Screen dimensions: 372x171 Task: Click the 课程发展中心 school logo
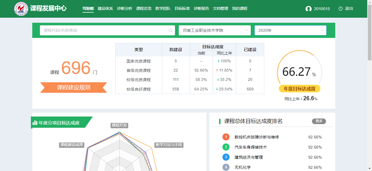21,9
